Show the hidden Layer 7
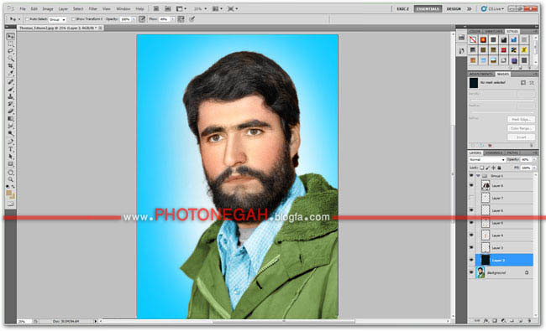The image size is (546, 331). pos(471,198)
